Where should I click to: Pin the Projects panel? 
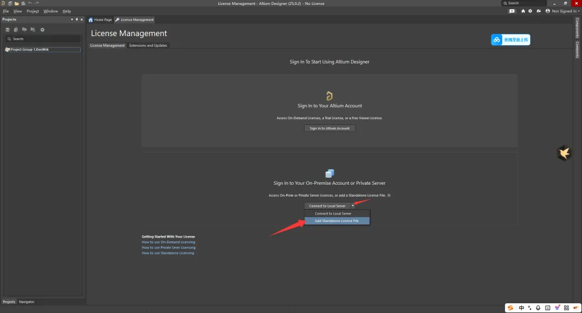click(77, 19)
